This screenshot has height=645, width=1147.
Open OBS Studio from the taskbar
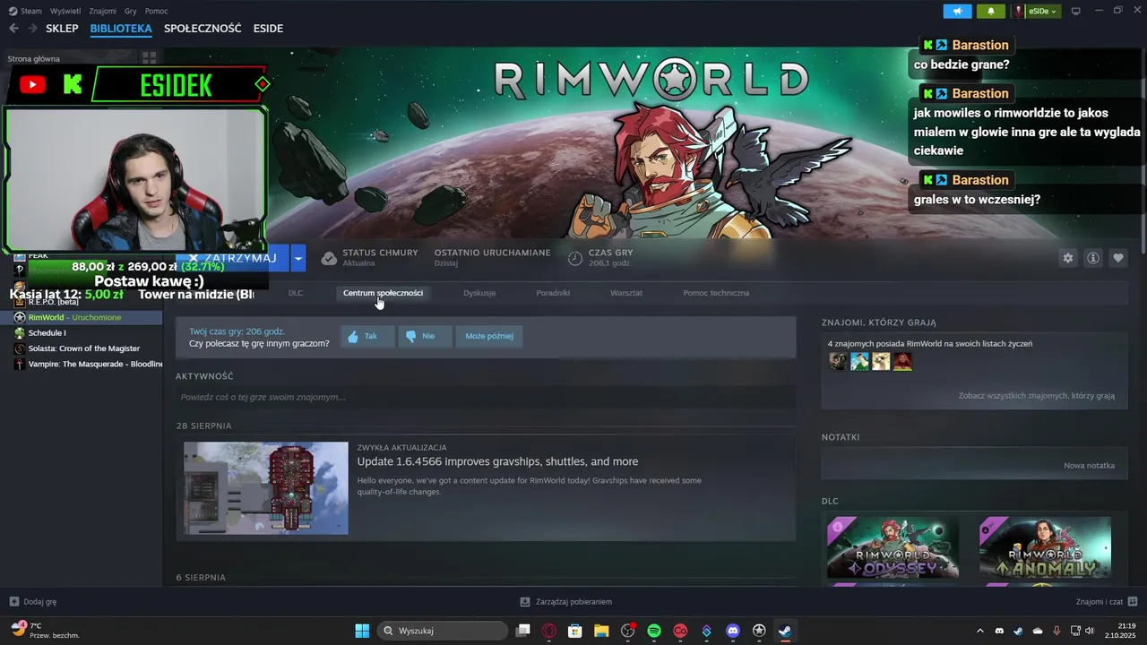[628, 631]
